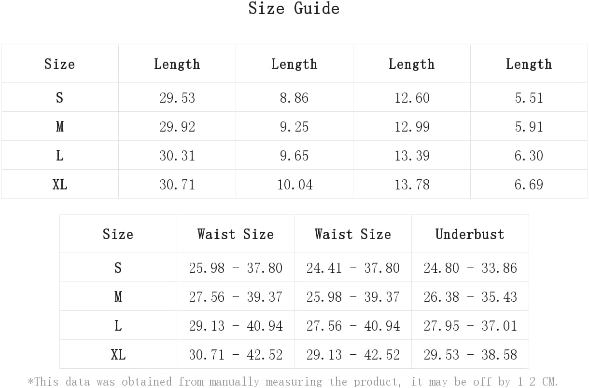Click the first Waist Size header
Viewport: 589px width, 388px height.
point(235,234)
